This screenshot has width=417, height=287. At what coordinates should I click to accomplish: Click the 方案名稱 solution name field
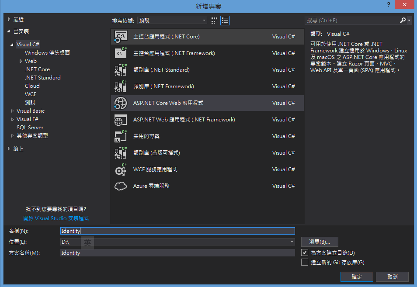[x=177, y=253]
